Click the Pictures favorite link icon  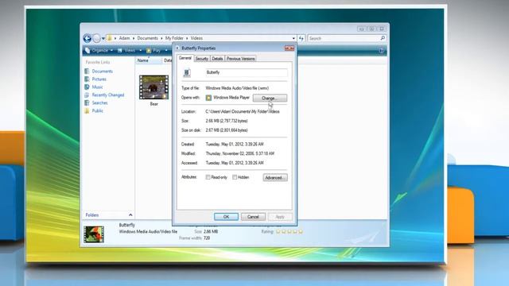pyautogui.click(x=87, y=79)
